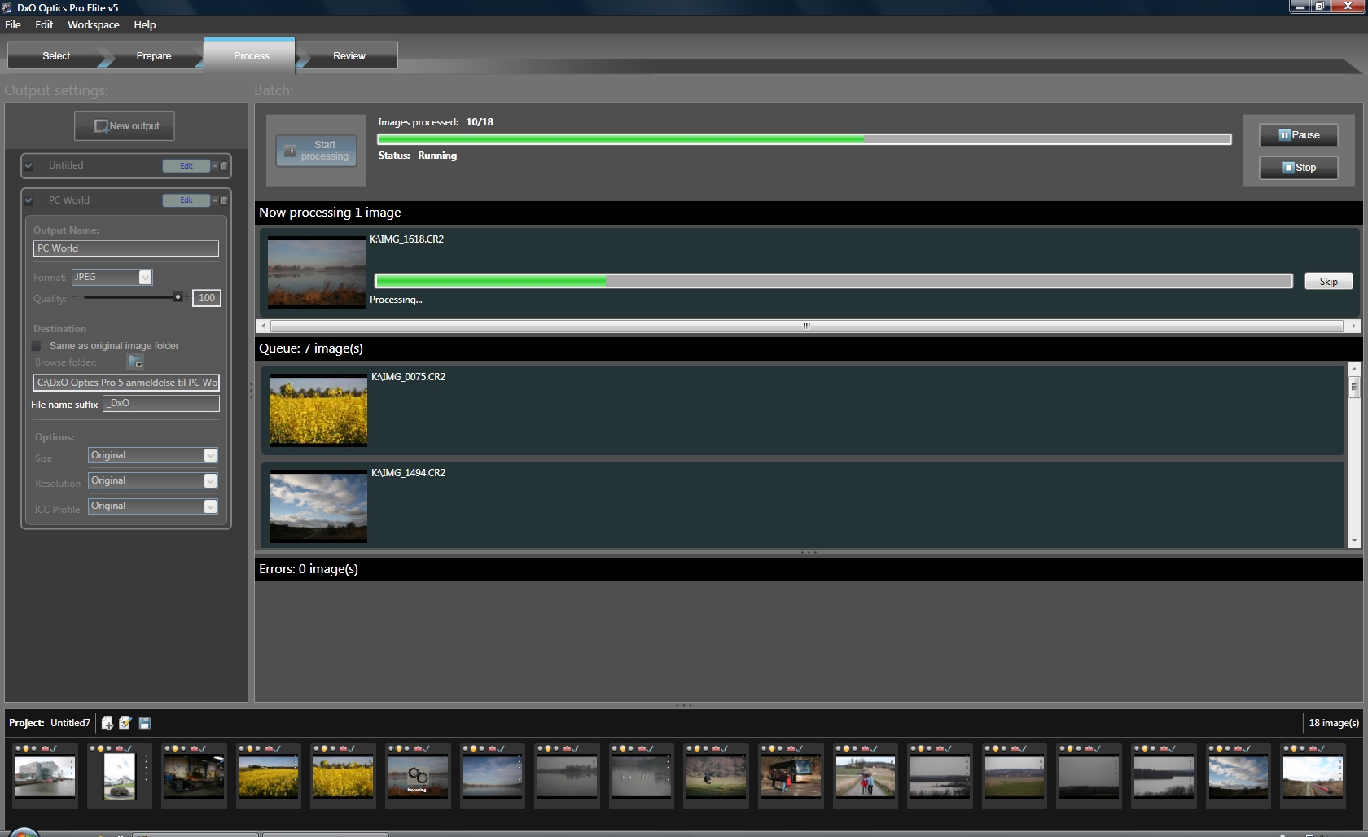Delete the Untitled output with trash icon
Image resolution: width=1368 pixels, height=837 pixels.
[x=224, y=166]
